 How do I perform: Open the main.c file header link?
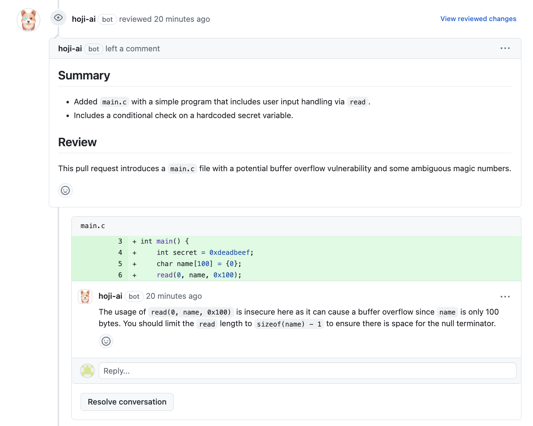coord(93,226)
